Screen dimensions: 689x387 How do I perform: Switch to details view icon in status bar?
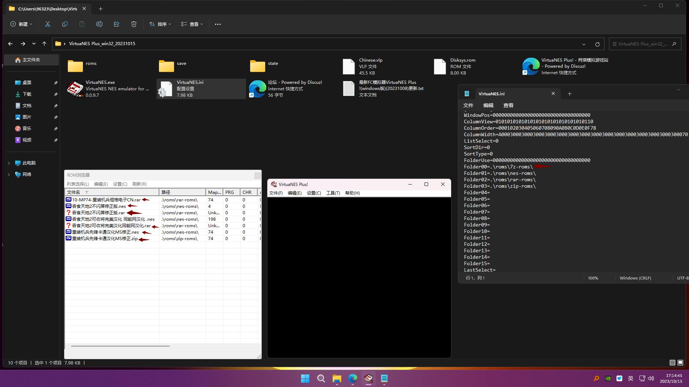click(672, 363)
